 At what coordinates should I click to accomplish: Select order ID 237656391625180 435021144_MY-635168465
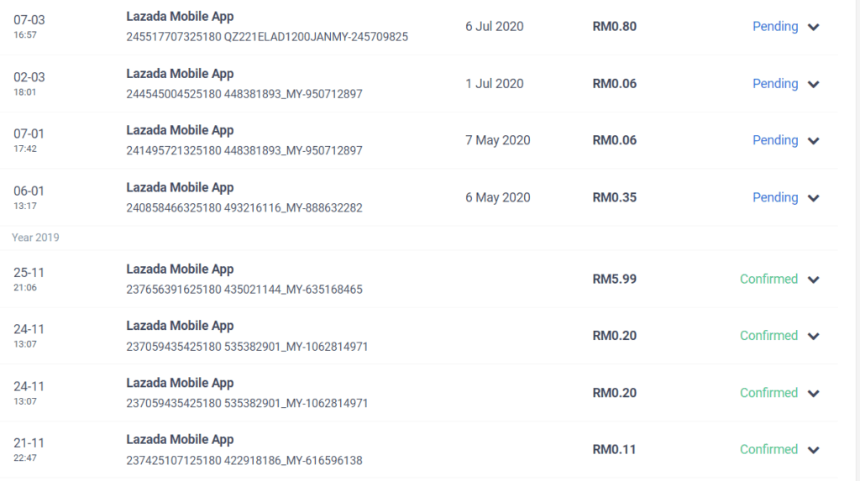tap(244, 289)
